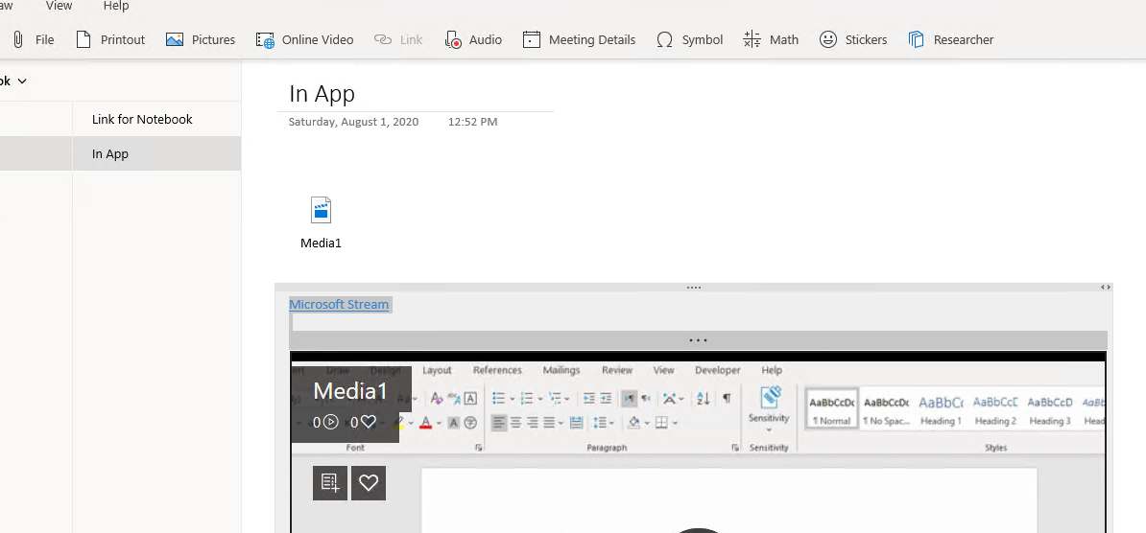This screenshot has height=533, width=1146.
Task: Click the Justify alignment icon
Action: [x=549, y=422]
